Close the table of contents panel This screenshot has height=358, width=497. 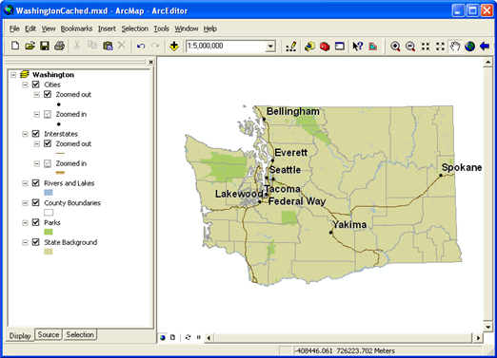point(150,62)
